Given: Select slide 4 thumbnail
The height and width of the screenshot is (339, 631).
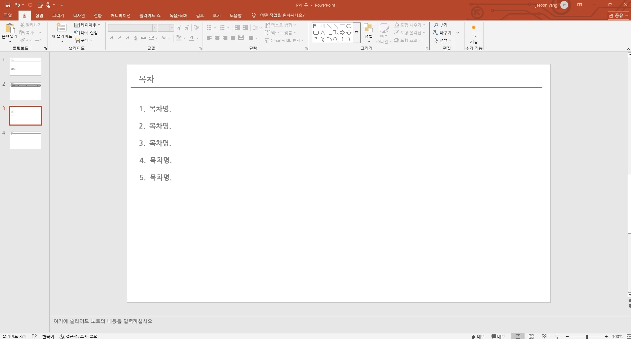Looking at the screenshot, I should point(25,140).
